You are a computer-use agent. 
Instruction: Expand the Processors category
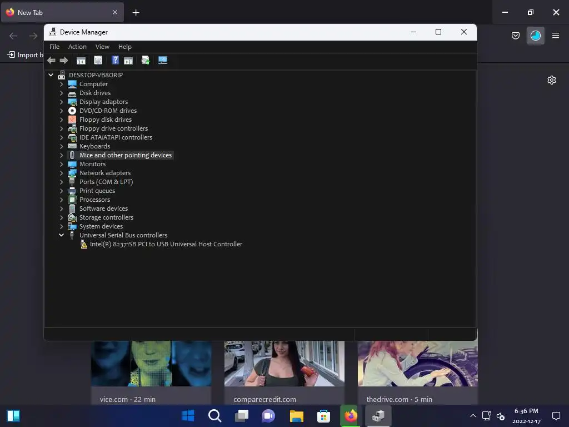pos(61,200)
